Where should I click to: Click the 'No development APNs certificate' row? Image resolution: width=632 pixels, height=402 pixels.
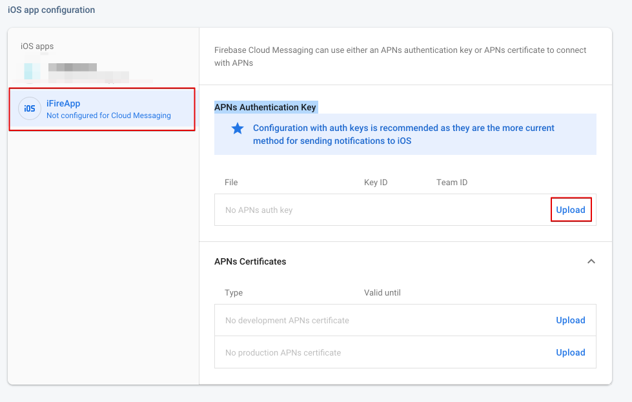[x=287, y=320]
